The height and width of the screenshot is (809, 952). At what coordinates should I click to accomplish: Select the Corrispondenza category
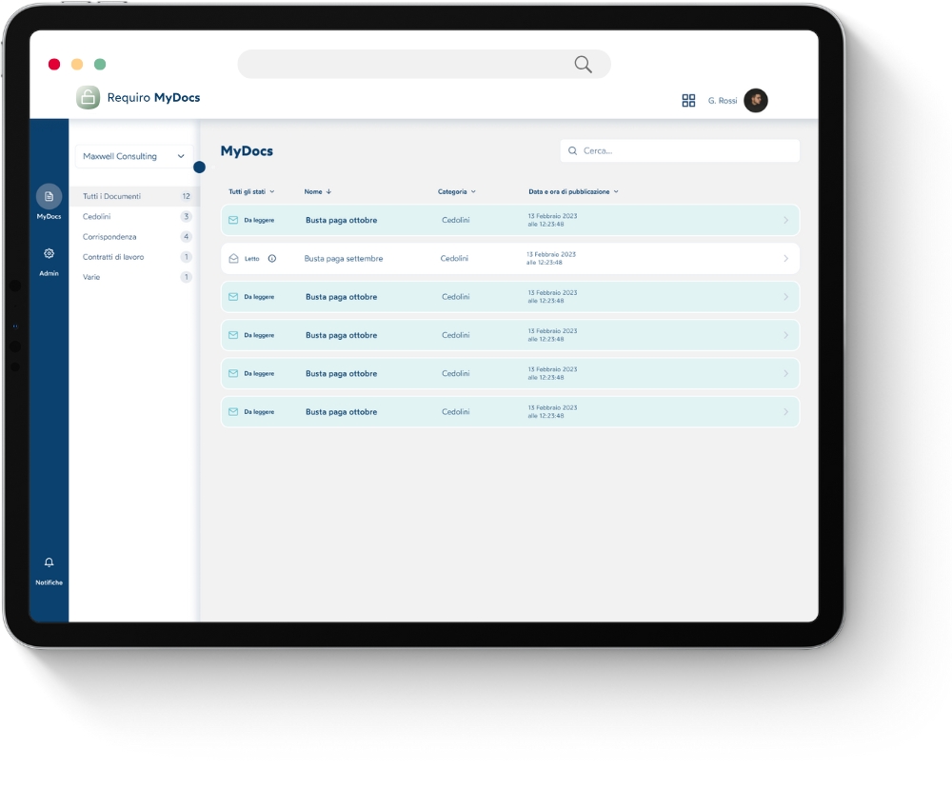point(109,237)
